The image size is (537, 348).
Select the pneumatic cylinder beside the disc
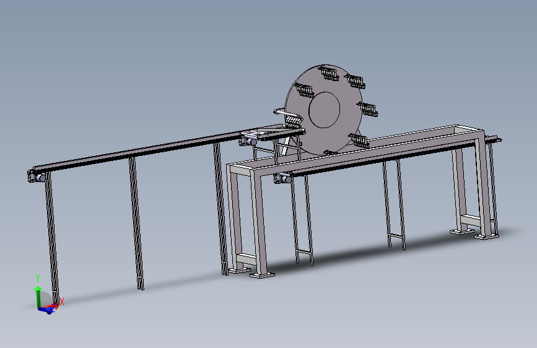[286, 113]
